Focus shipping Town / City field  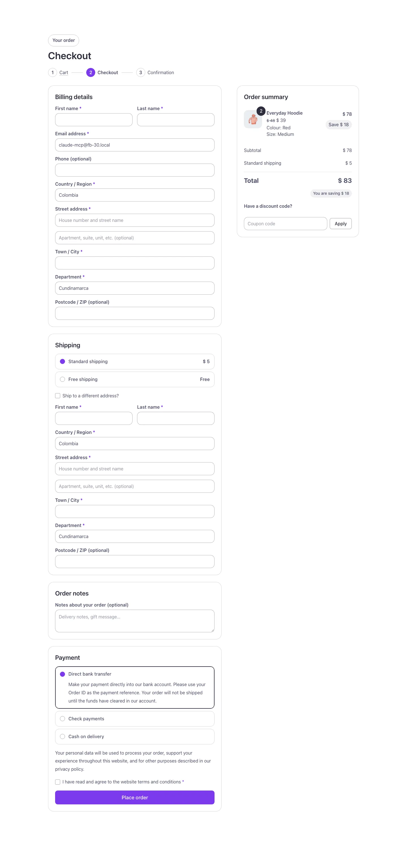click(135, 511)
